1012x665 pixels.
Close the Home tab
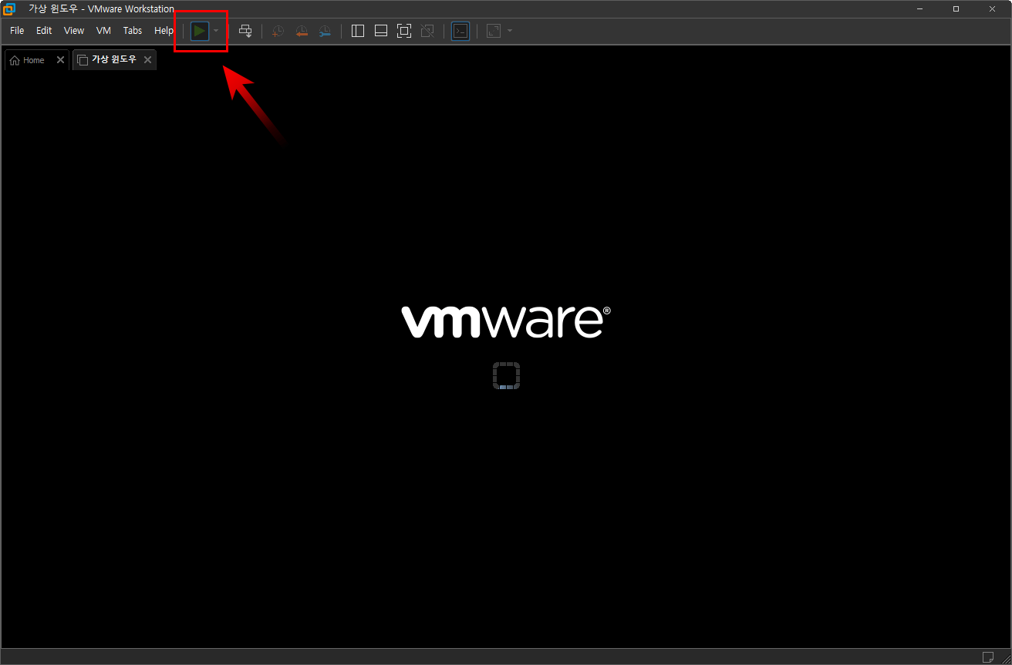tap(60, 60)
